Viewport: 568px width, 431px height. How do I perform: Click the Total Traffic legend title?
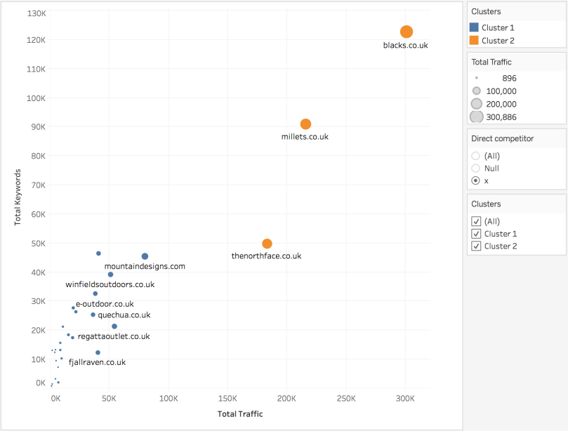[491, 62]
